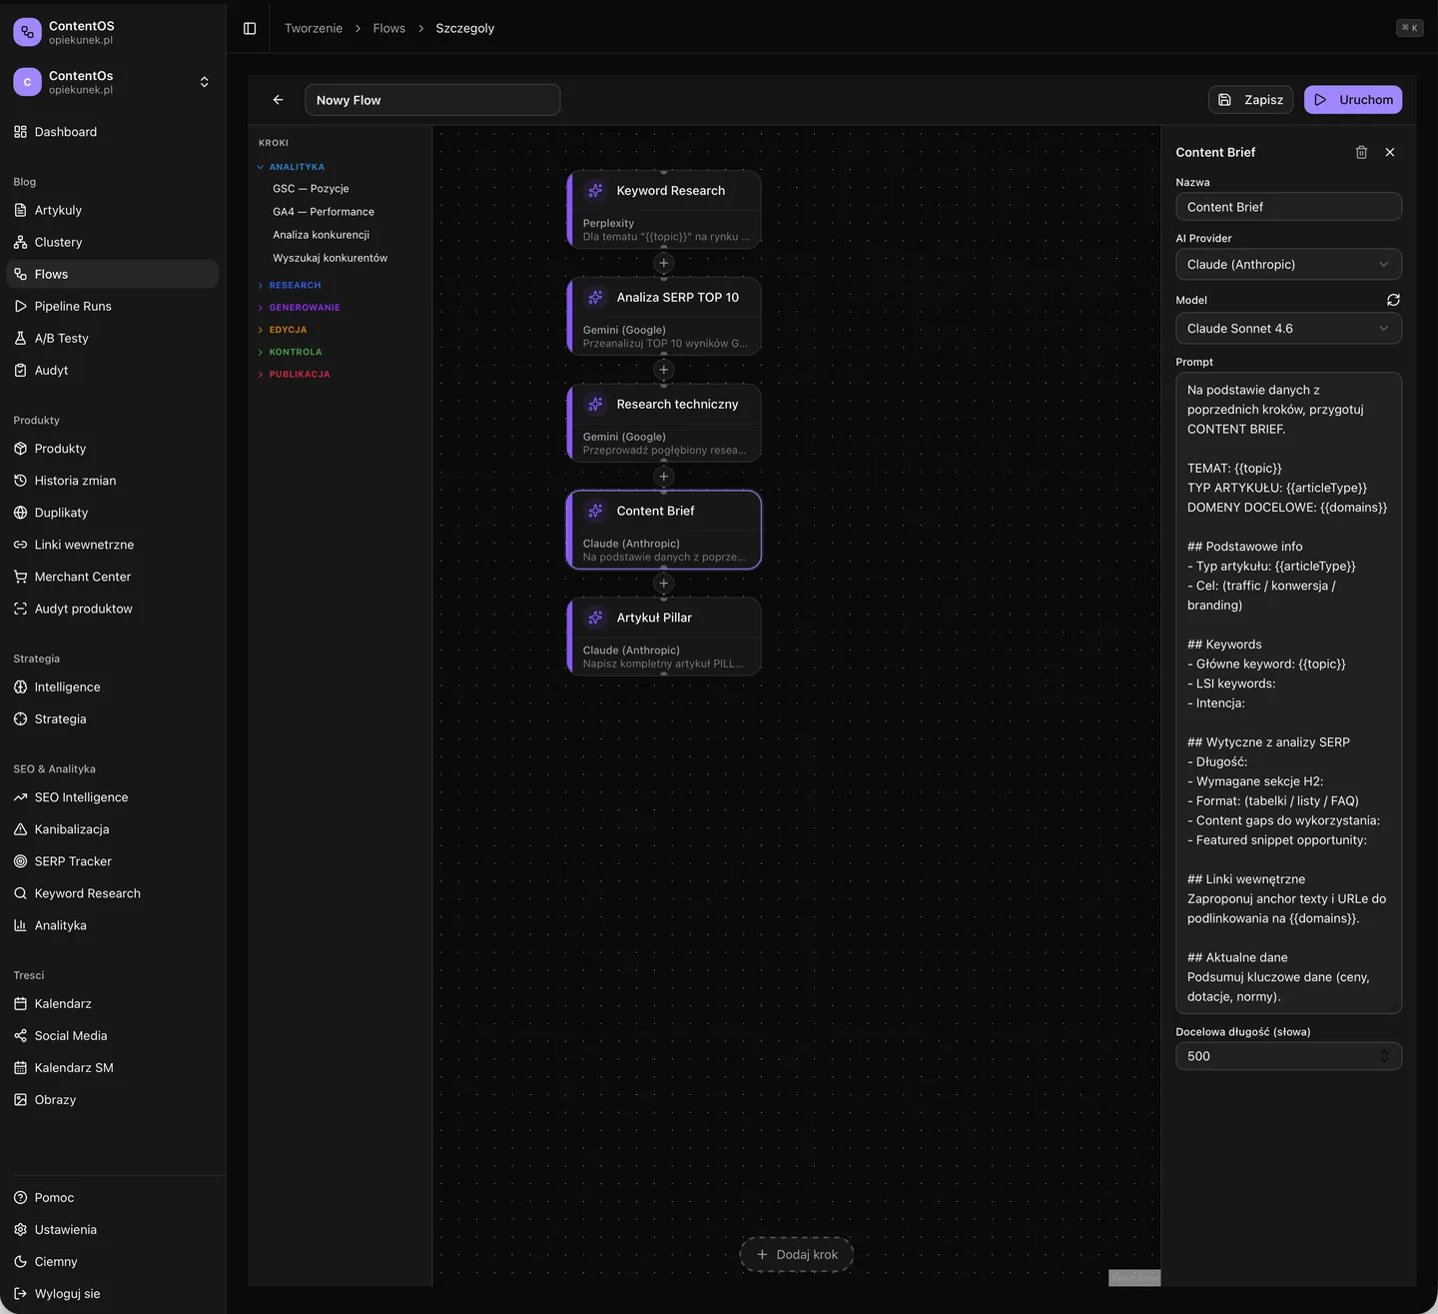The height and width of the screenshot is (1314, 1438).
Task: Click the Zapisz save button
Action: pos(1250,100)
